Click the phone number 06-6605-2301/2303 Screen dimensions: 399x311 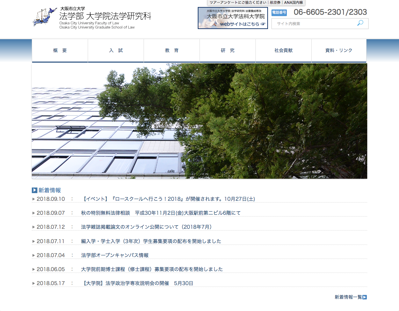pyautogui.click(x=330, y=12)
